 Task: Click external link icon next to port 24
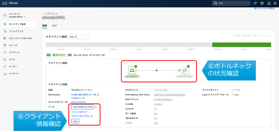[x=98, y=95]
